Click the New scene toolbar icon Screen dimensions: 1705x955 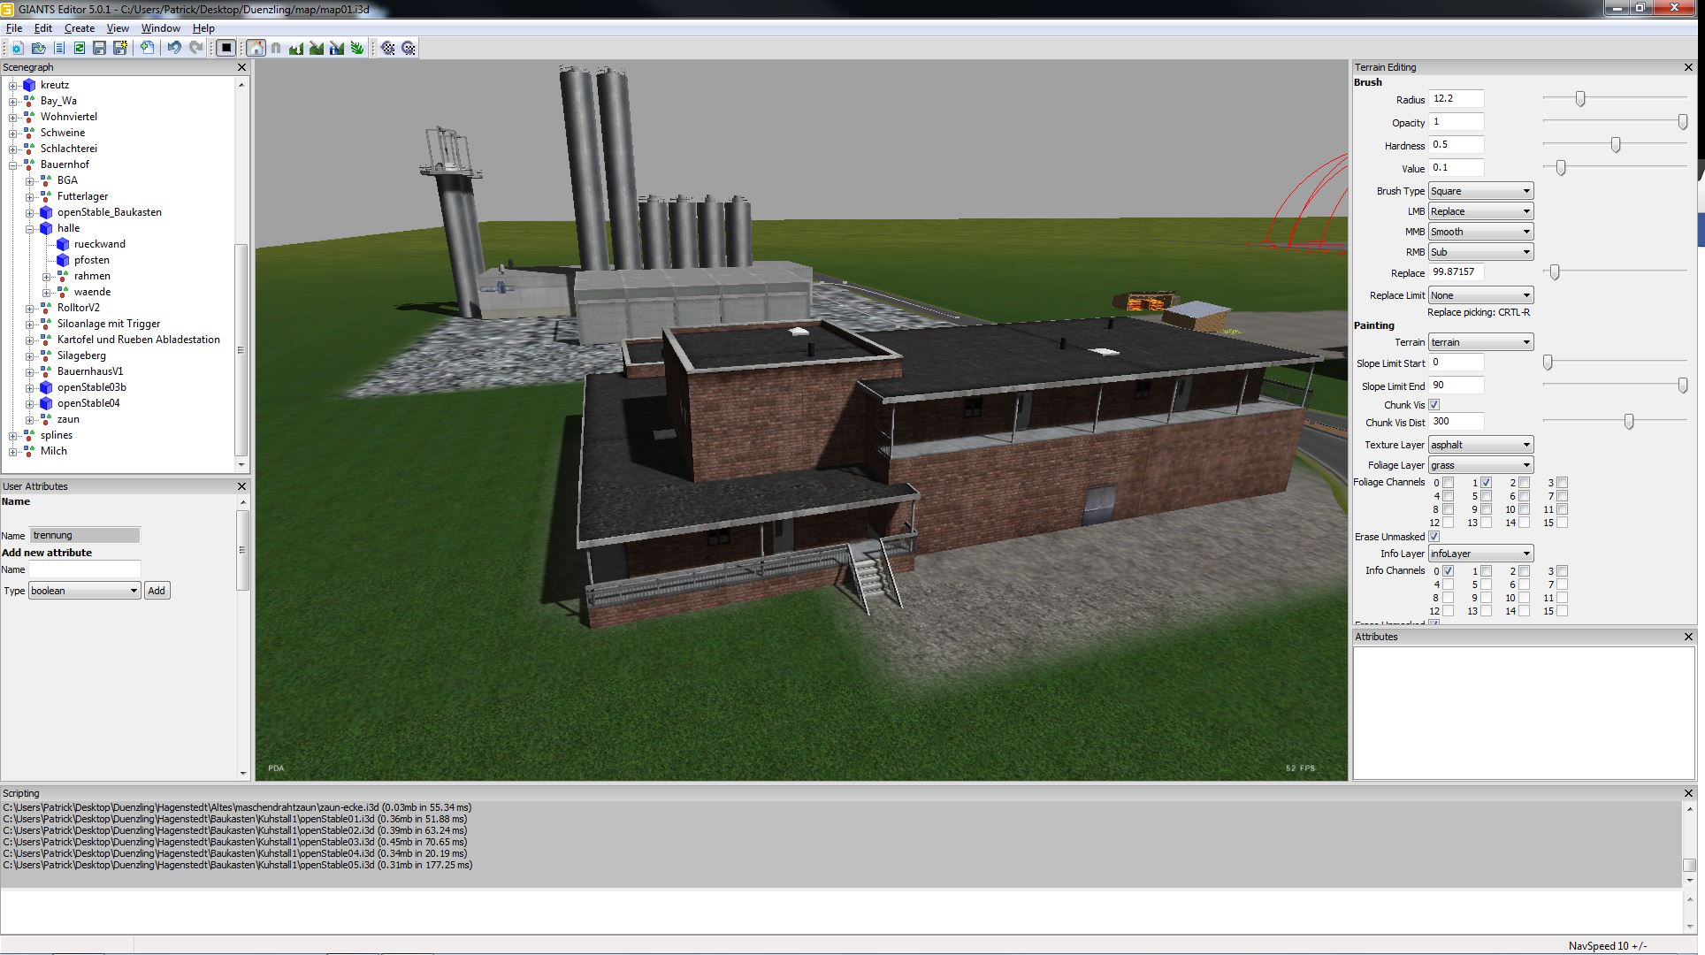tap(17, 48)
